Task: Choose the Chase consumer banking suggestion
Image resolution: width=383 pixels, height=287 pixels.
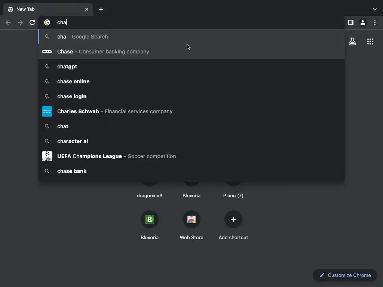Action: click(191, 52)
